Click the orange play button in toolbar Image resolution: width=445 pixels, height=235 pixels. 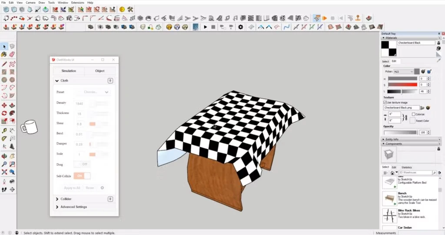tap(324, 18)
